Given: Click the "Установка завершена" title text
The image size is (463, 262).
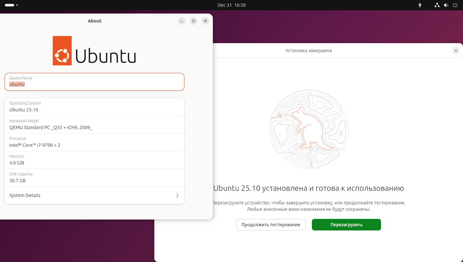Looking at the screenshot, I should pos(309,51).
